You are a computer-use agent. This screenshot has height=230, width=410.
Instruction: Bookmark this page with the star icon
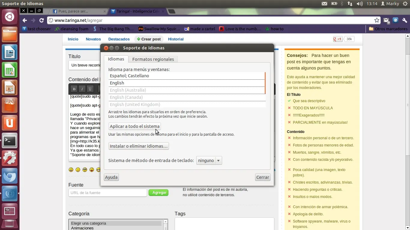pos(377,20)
